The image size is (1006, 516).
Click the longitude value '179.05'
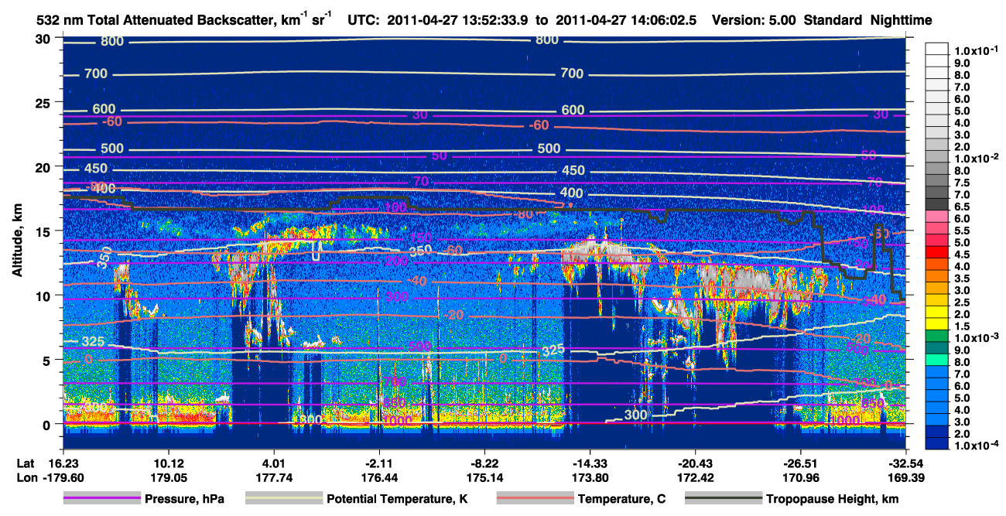pyautogui.click(x=168, y=477)
